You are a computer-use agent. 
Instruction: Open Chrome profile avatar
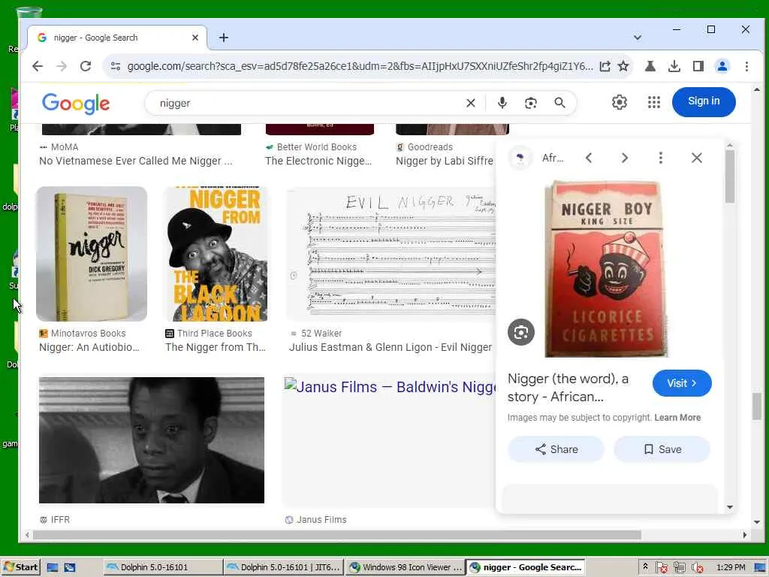tap(722, 66)
